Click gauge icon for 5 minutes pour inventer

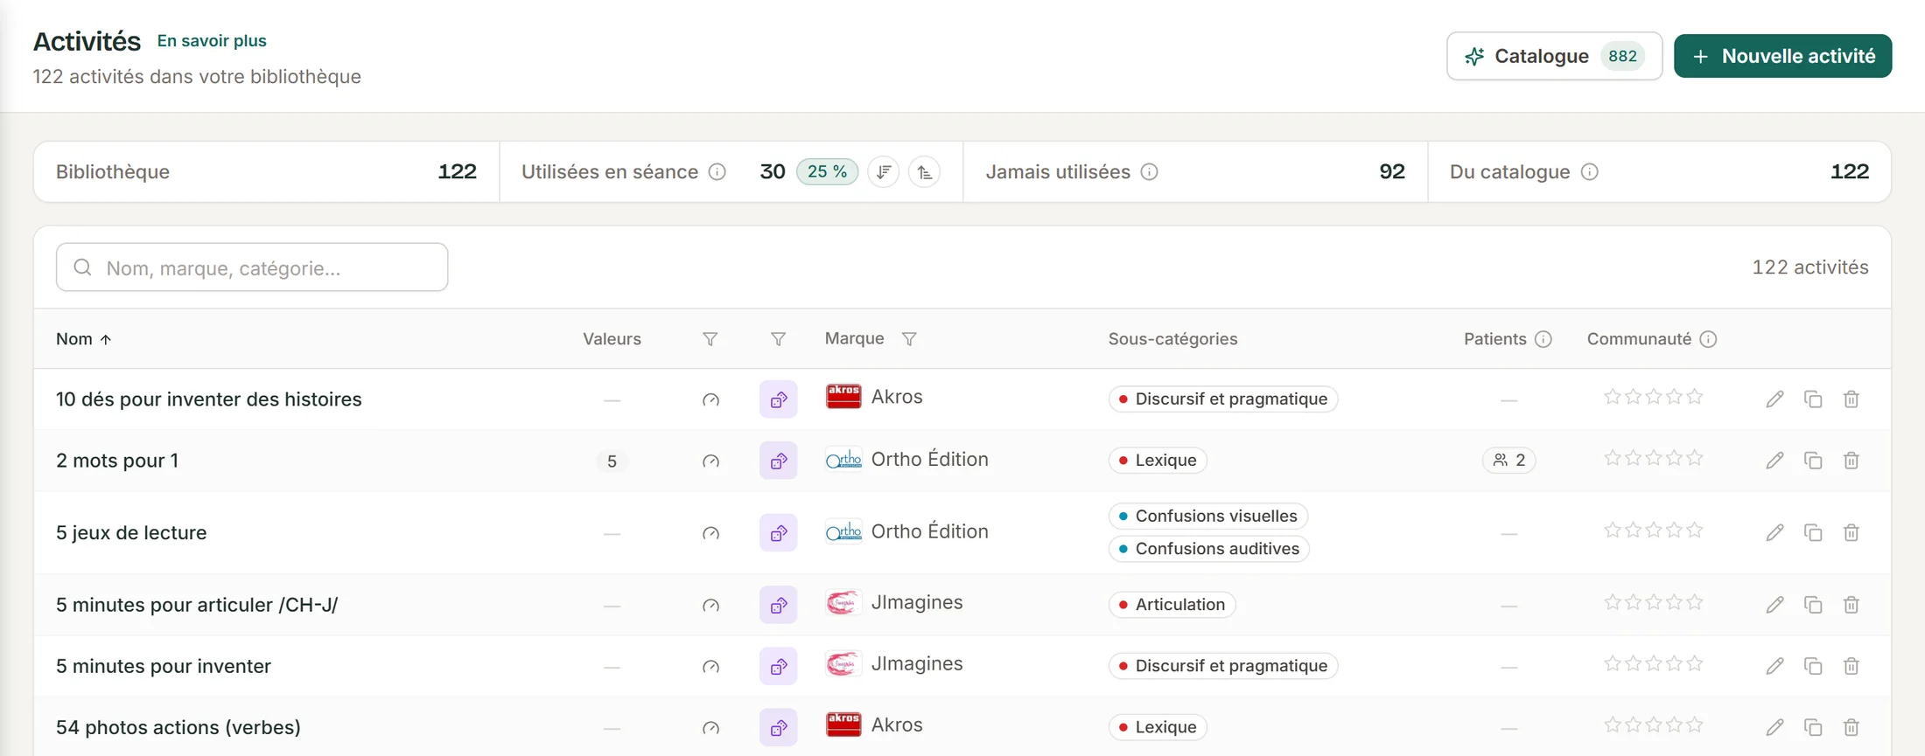coord(710,667)
